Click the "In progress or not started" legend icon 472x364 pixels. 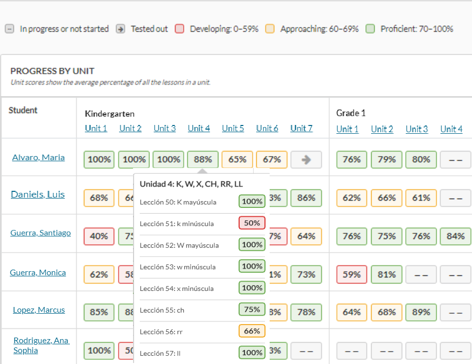pos(9,29)
